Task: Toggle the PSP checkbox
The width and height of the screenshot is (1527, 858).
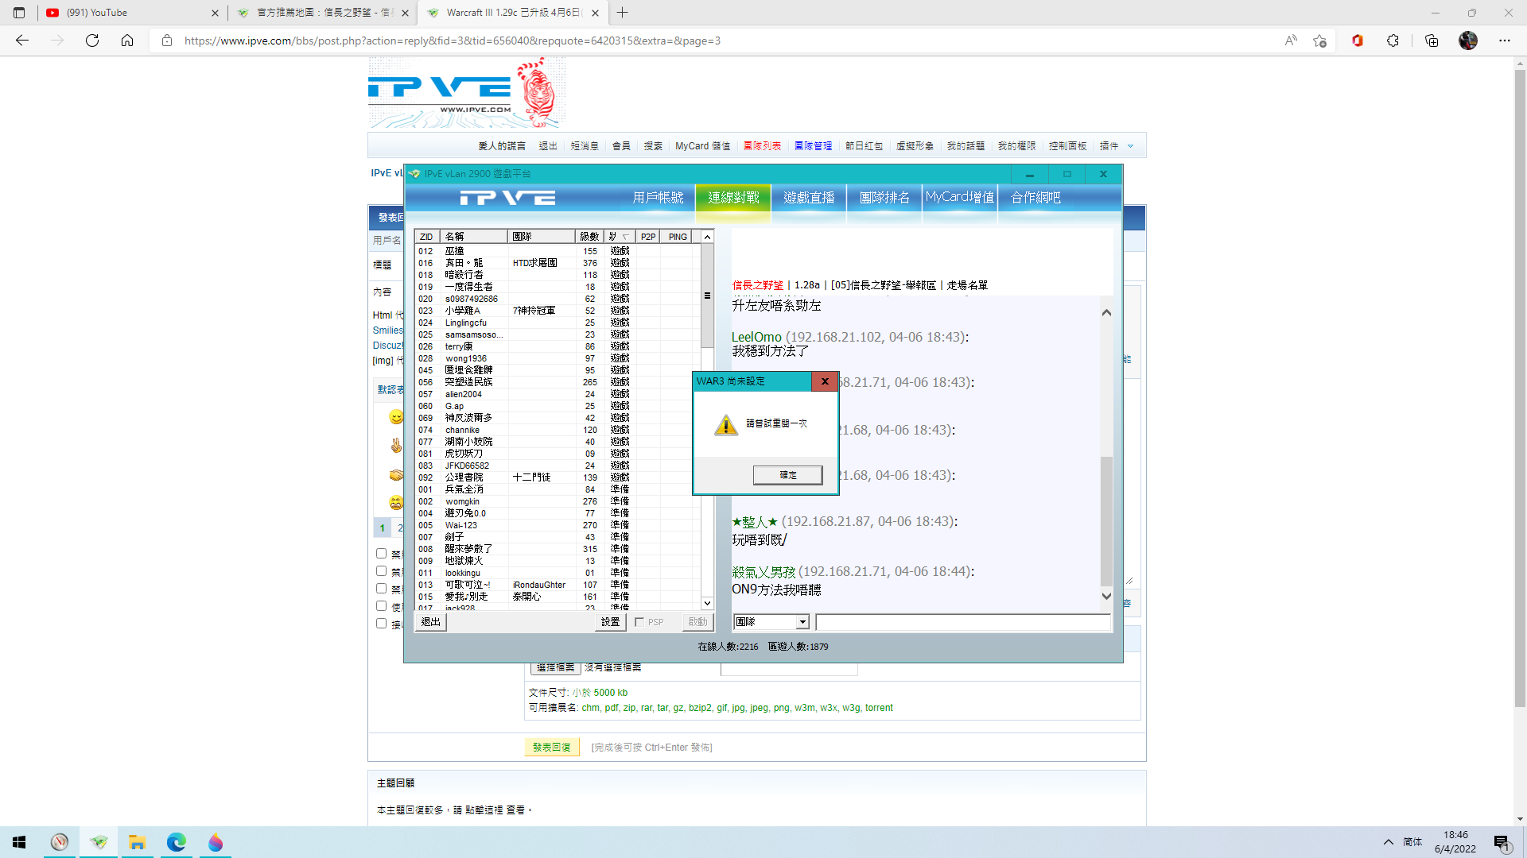Action: coord(639,622)
